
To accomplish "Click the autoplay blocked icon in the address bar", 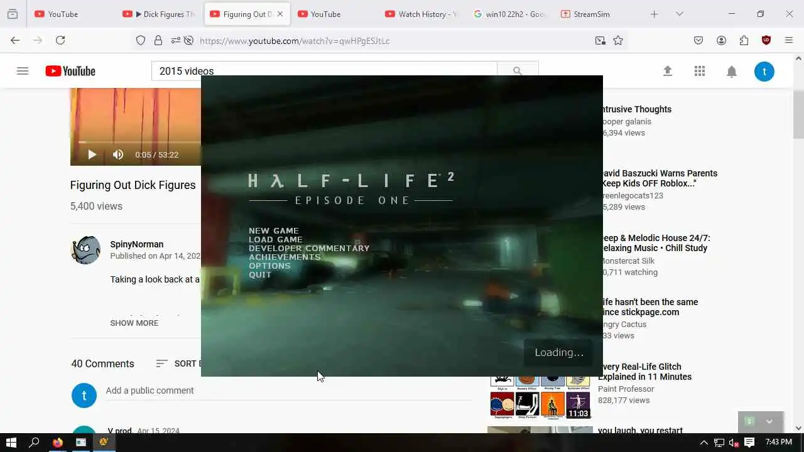I will tap(188, 40).
